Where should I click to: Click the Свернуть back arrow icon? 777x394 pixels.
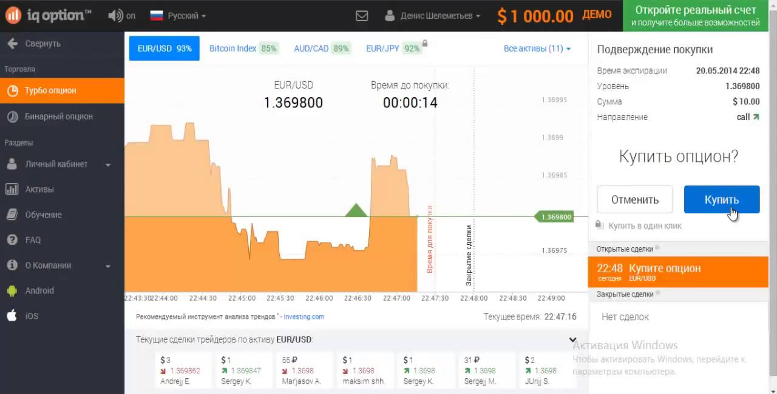(12, 44)
